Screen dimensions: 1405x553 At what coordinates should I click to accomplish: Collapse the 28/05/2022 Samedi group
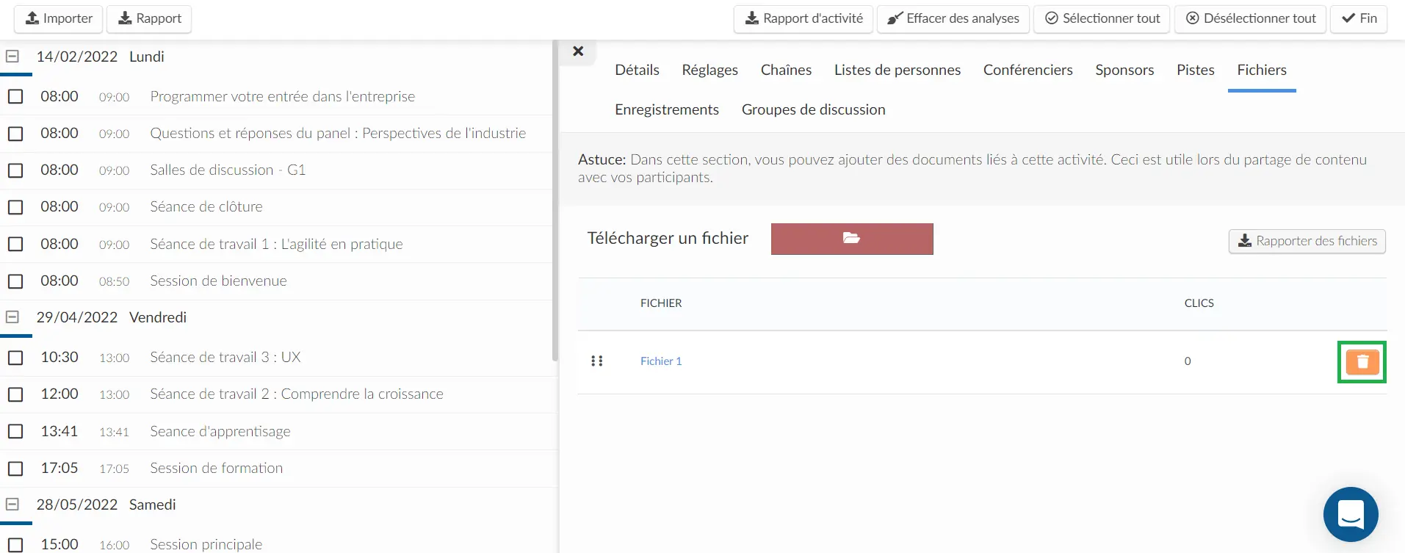(x=12, y=504)
